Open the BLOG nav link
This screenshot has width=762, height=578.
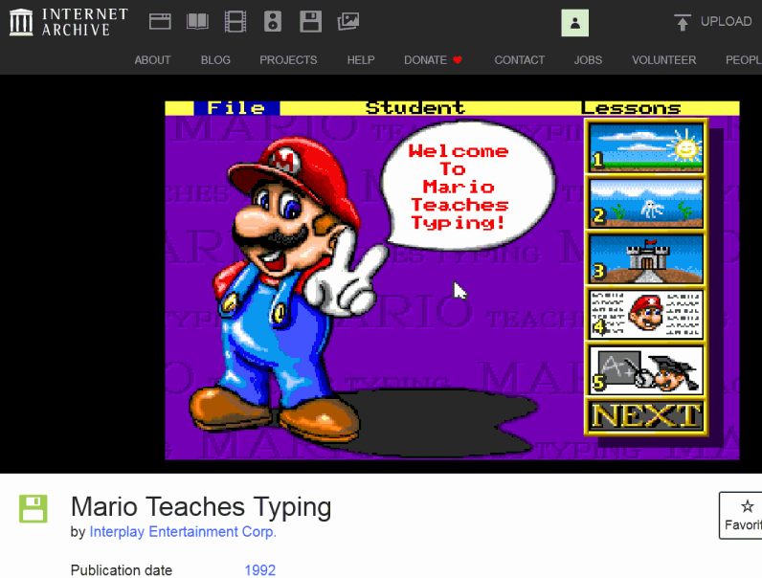215,59
